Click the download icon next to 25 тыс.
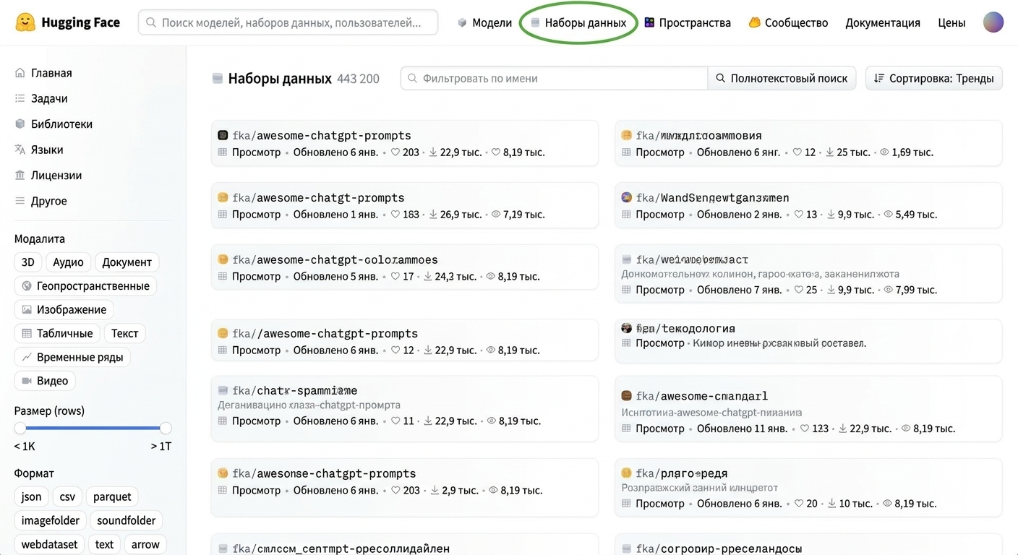Screen dimensions: 1018x555 829,152
